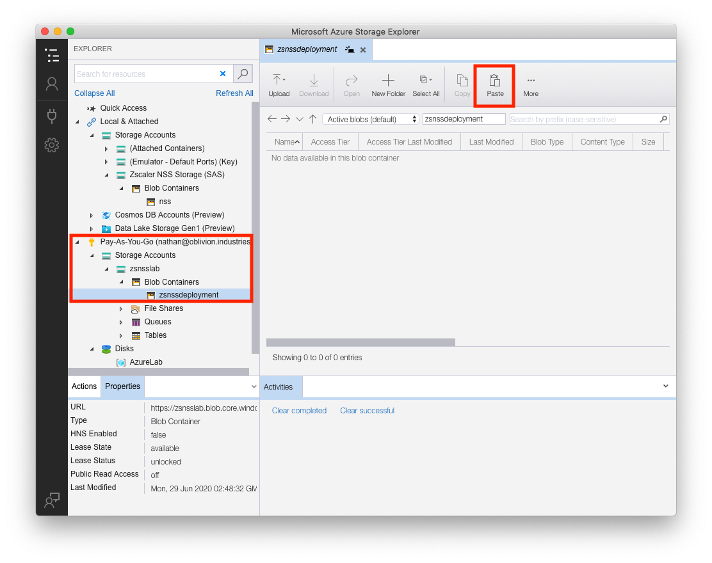This screenshot has width=712, height=563.
Task: Collapse the Activities panel chevron
Action: pyautogui.click(x=665, y=386)
